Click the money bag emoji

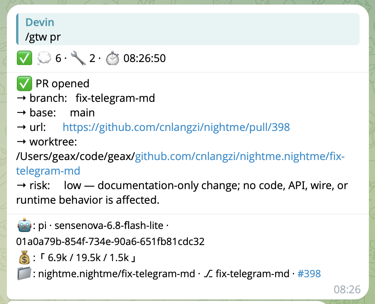point(24,258)
